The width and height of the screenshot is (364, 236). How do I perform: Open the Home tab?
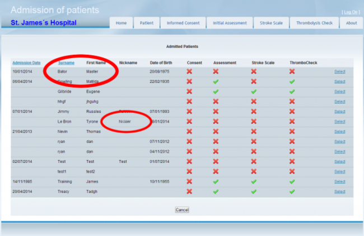(x=122, y=23)
